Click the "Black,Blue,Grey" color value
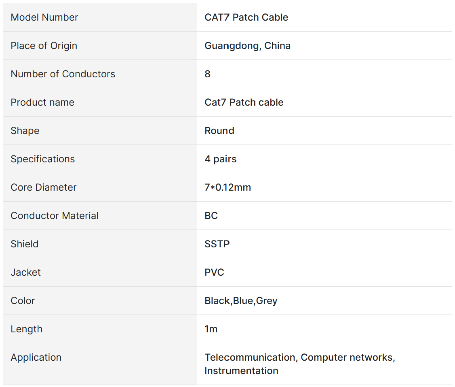Viewport: 455px width, 387px height. (241, 301)
